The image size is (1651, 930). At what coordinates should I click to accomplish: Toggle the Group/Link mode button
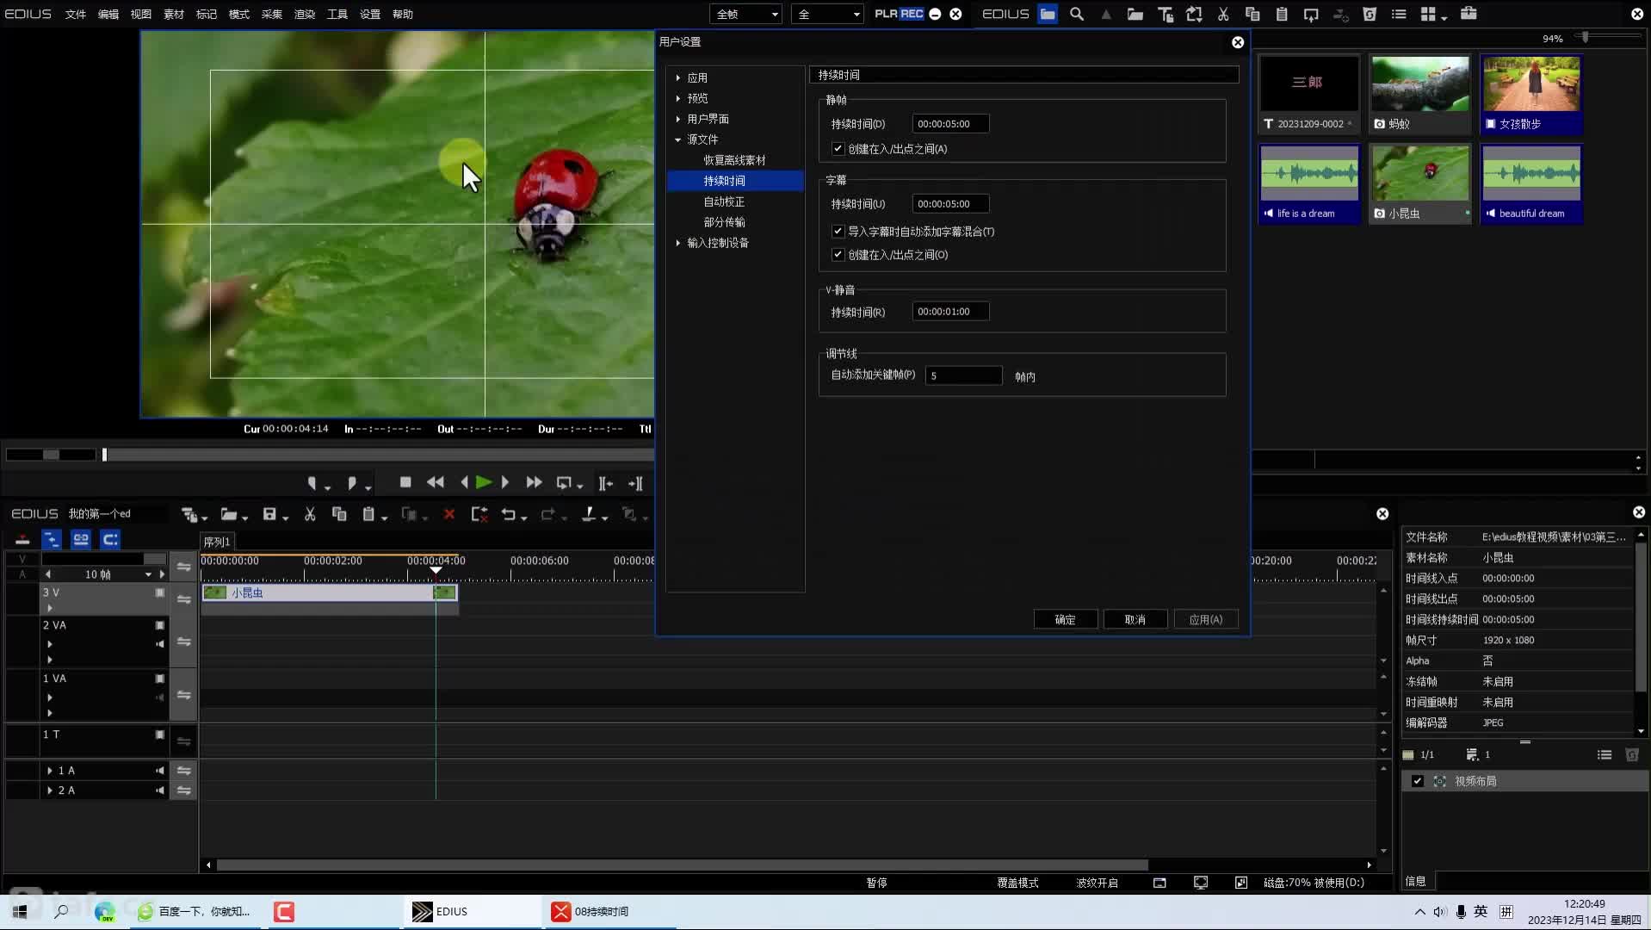point(81,539)
